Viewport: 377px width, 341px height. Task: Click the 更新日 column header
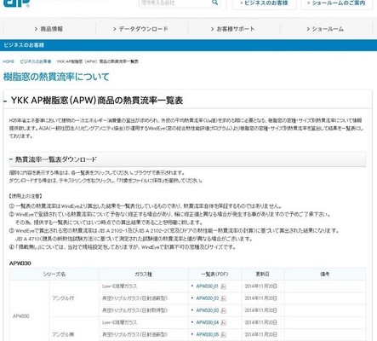pyautogui.click(x=263, y=275)
